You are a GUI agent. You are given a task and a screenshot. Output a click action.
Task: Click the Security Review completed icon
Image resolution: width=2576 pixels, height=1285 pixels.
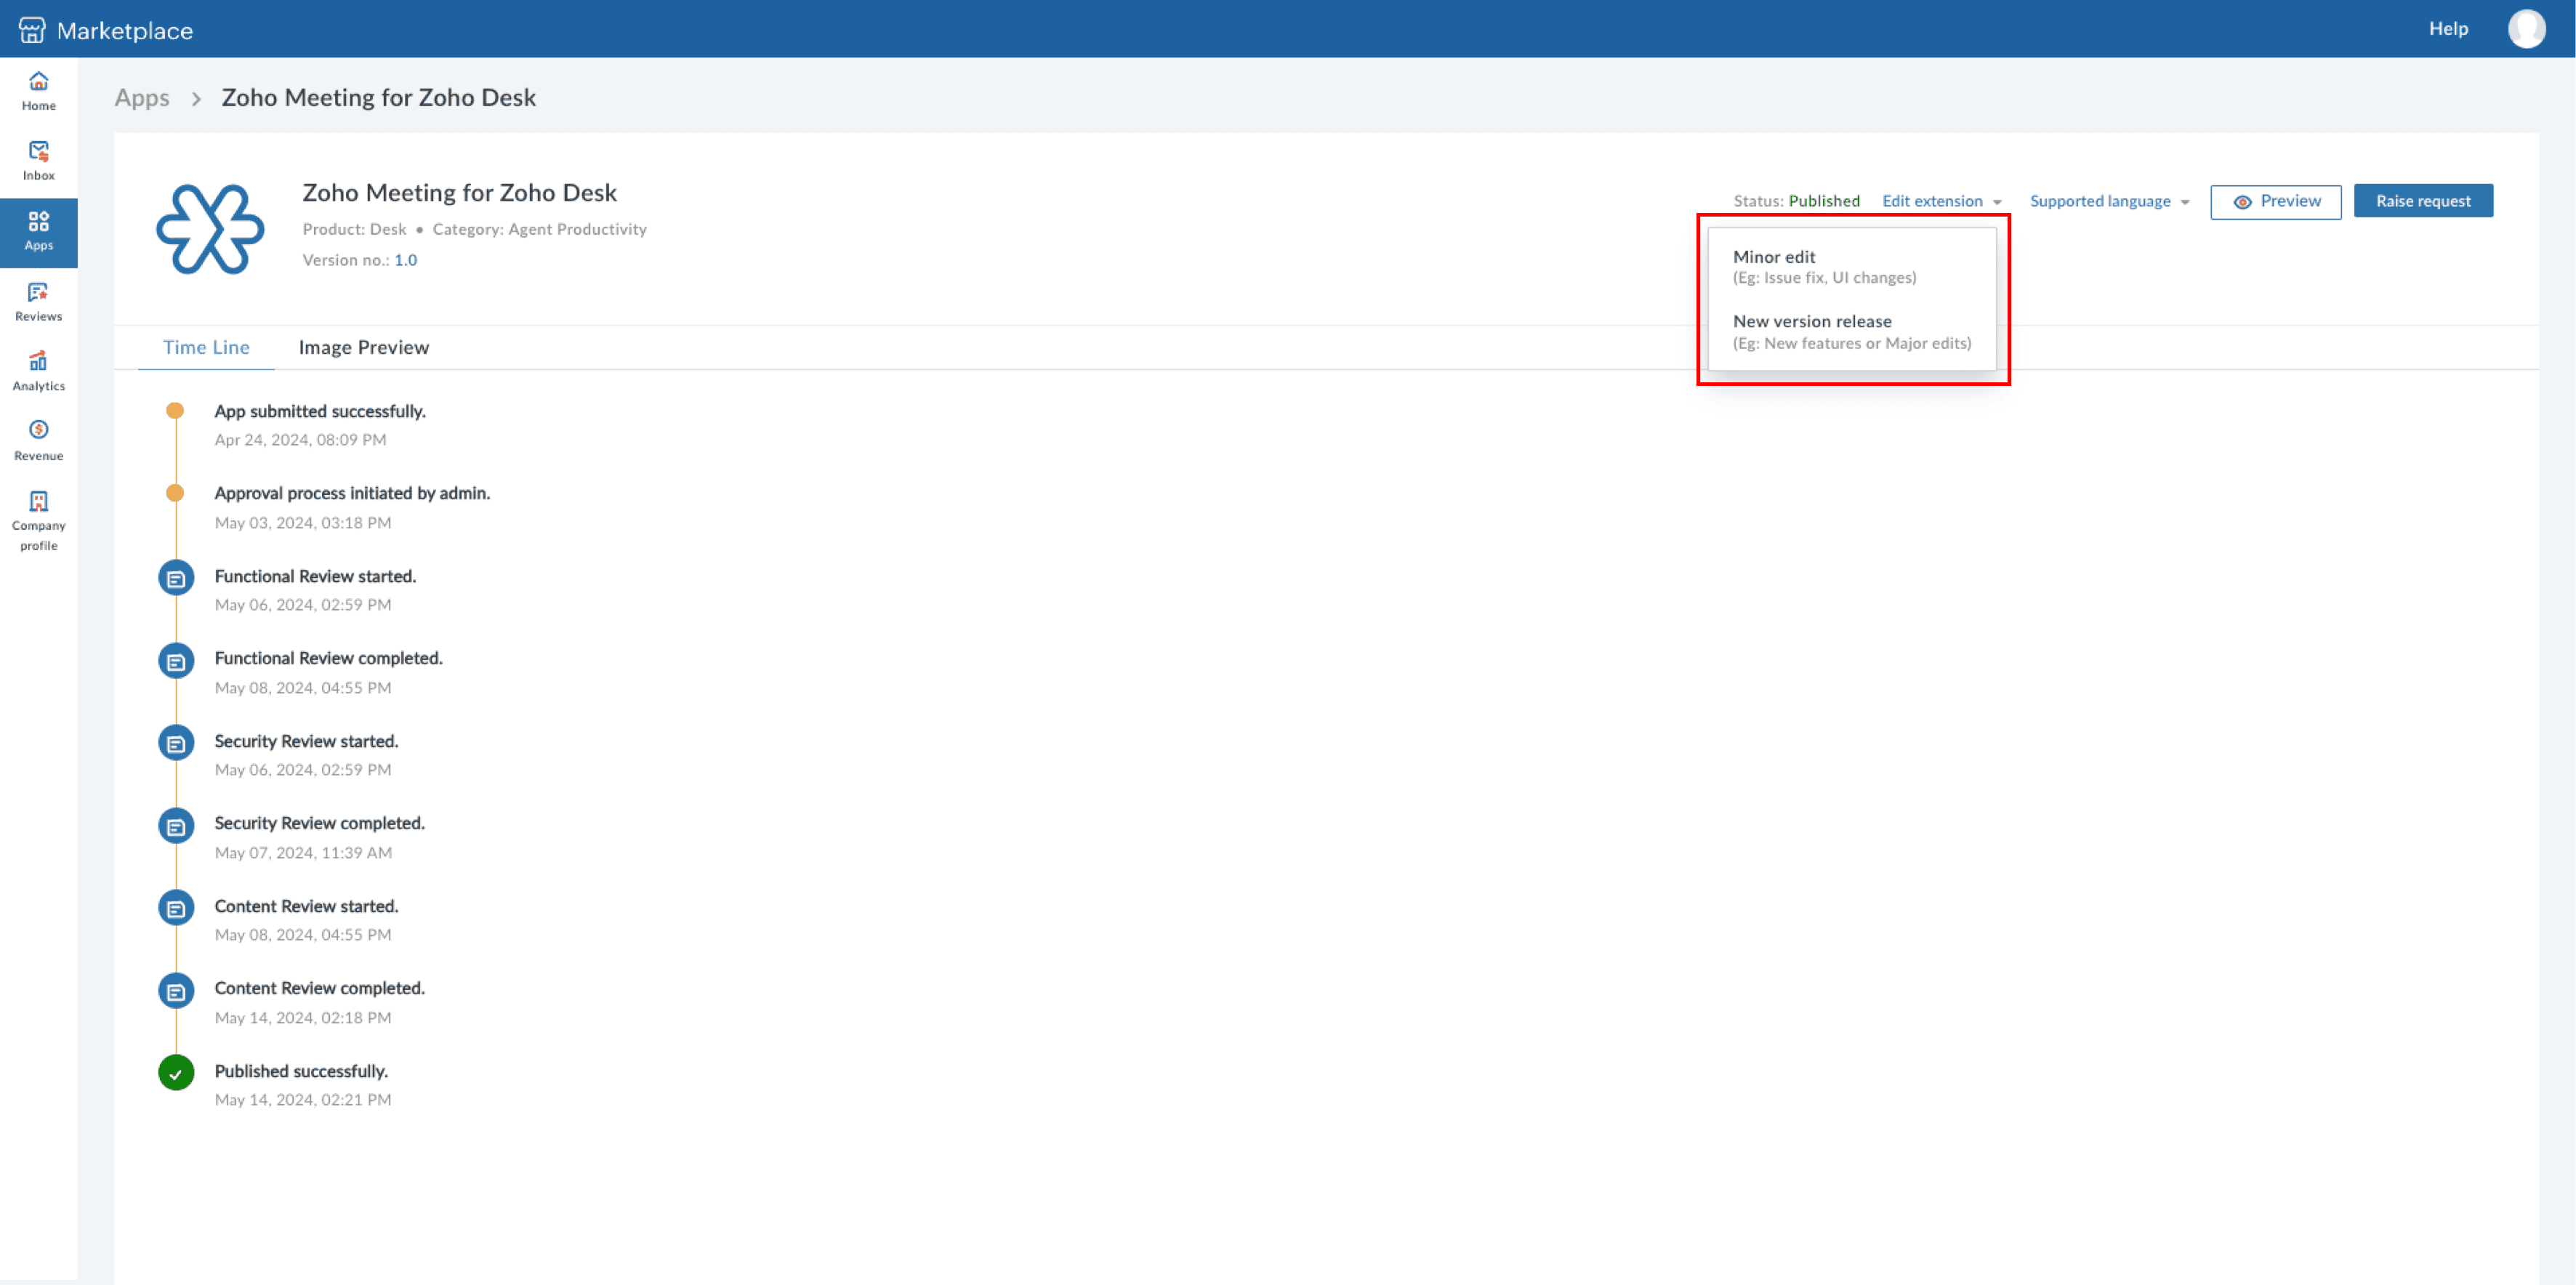tap(176, 826)
